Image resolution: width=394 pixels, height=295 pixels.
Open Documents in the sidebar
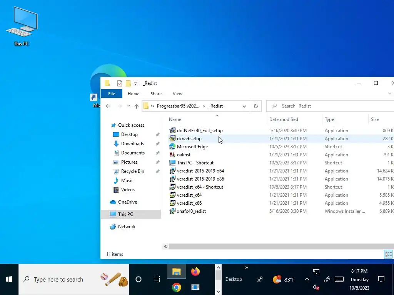(133, 153)
